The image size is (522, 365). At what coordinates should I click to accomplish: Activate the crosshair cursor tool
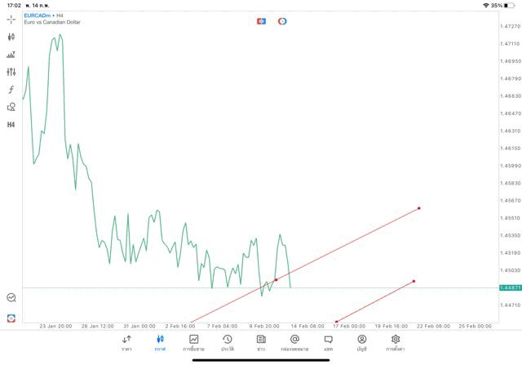pyautogui.click(x=11, y=19)
